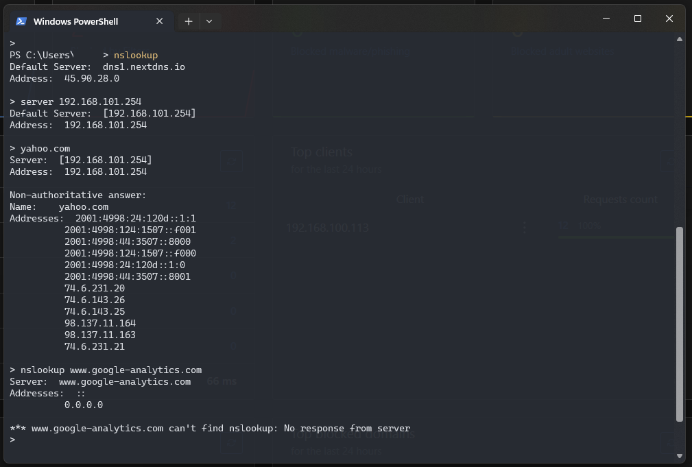
Task: Open options menu for client 192.168.100.113
Action: tap(524, 227)
